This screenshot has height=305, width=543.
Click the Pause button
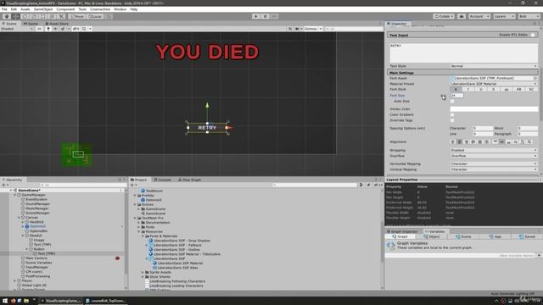point(265,16)
